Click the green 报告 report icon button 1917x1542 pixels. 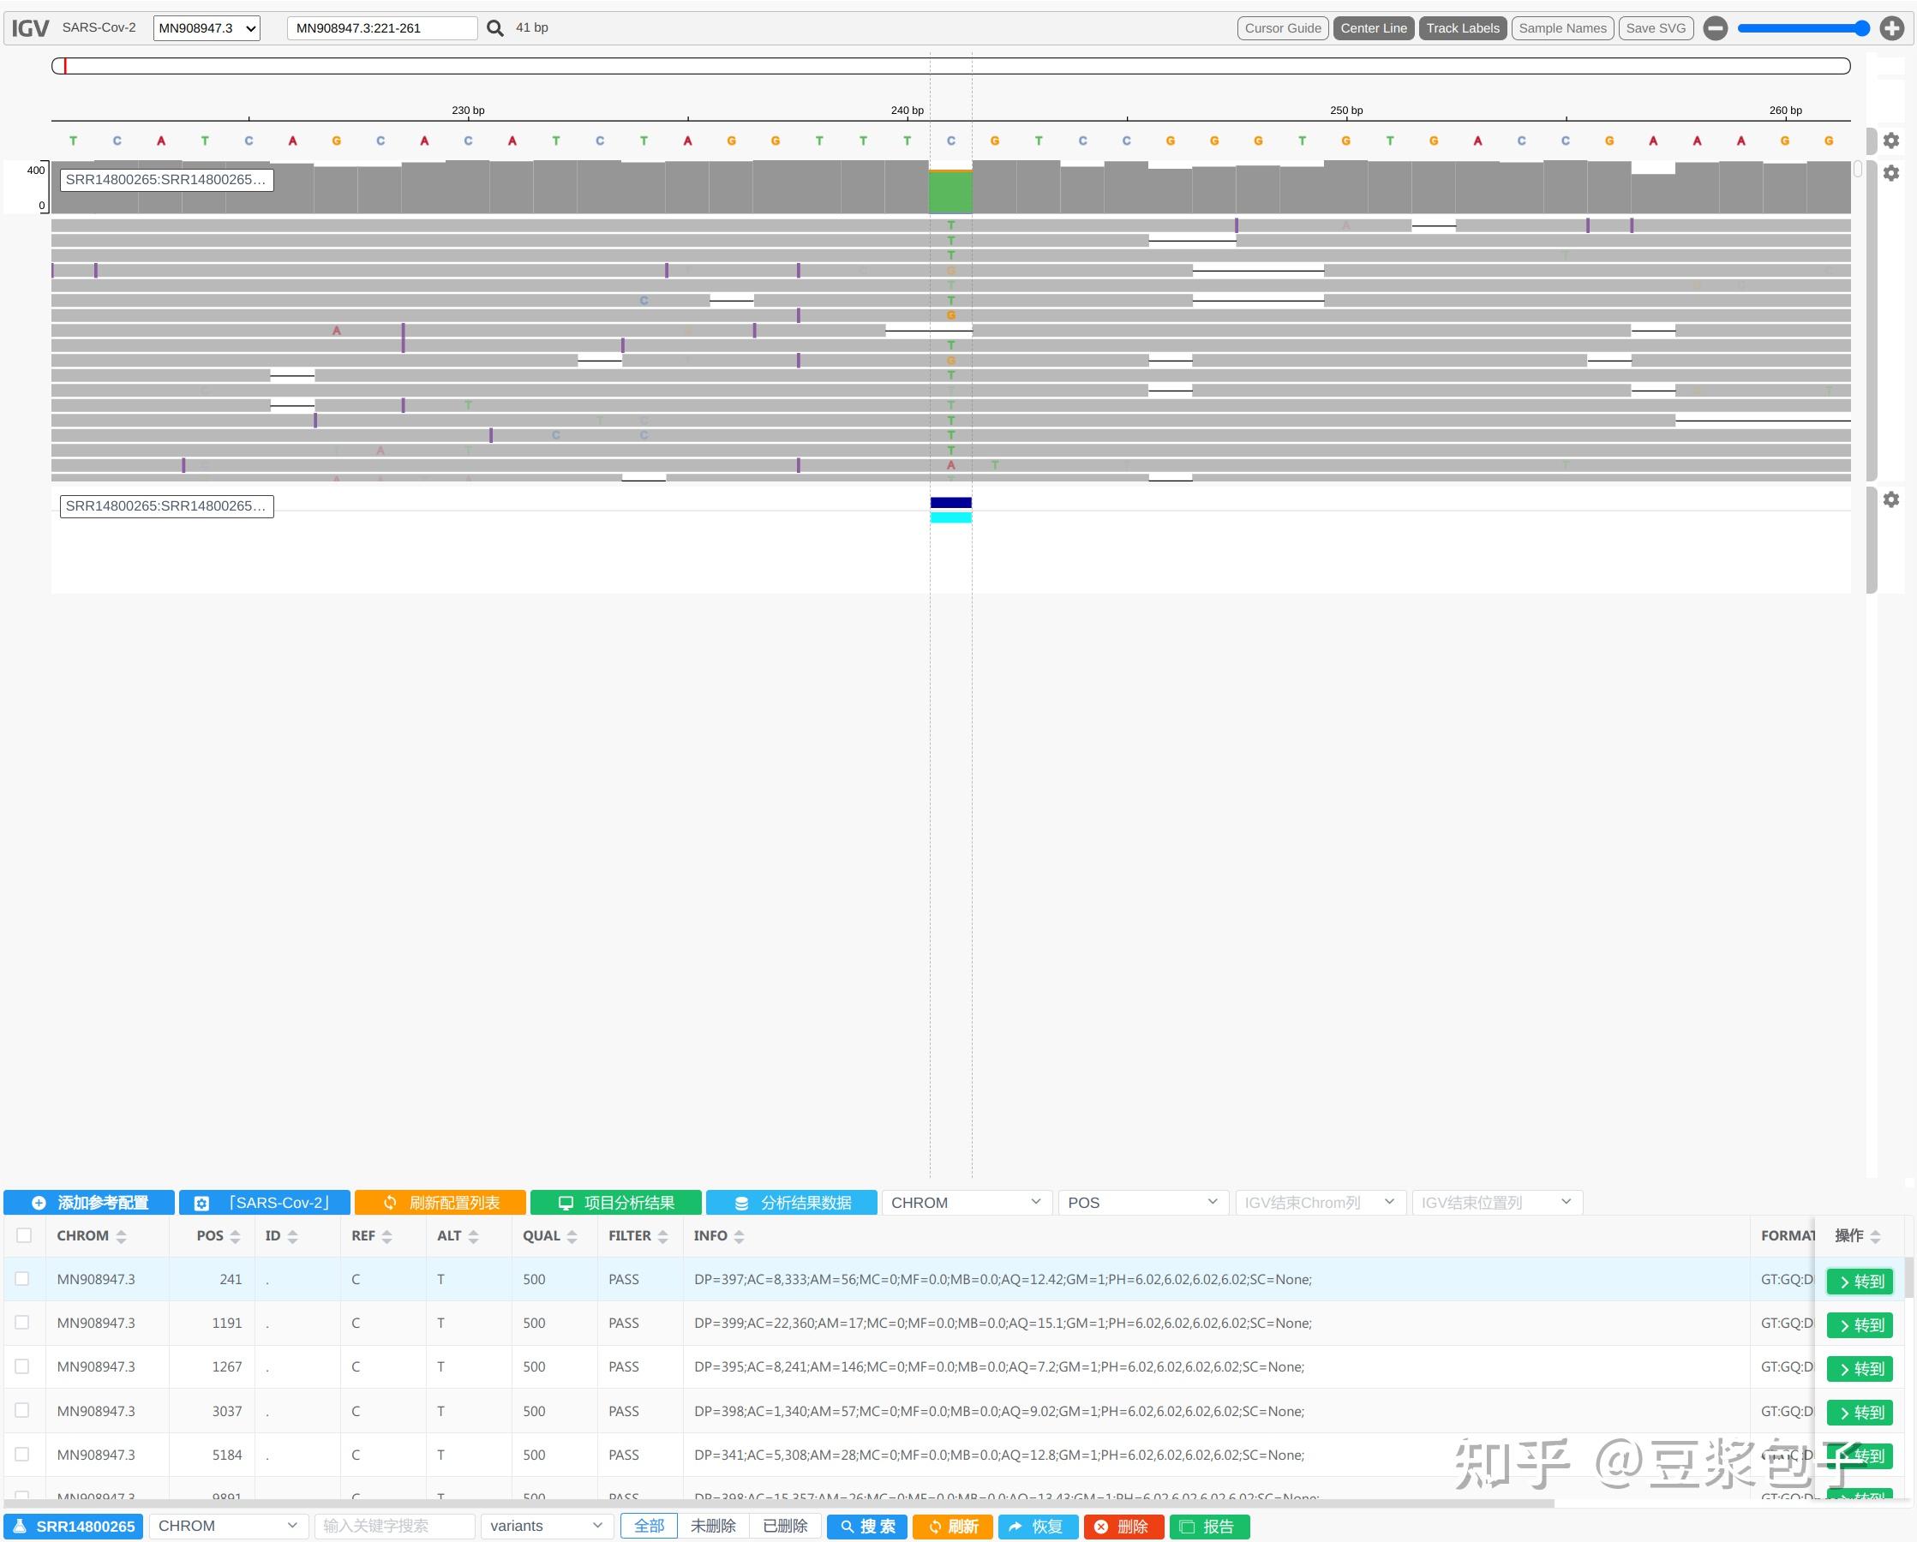click(x=1208, y=1526)
